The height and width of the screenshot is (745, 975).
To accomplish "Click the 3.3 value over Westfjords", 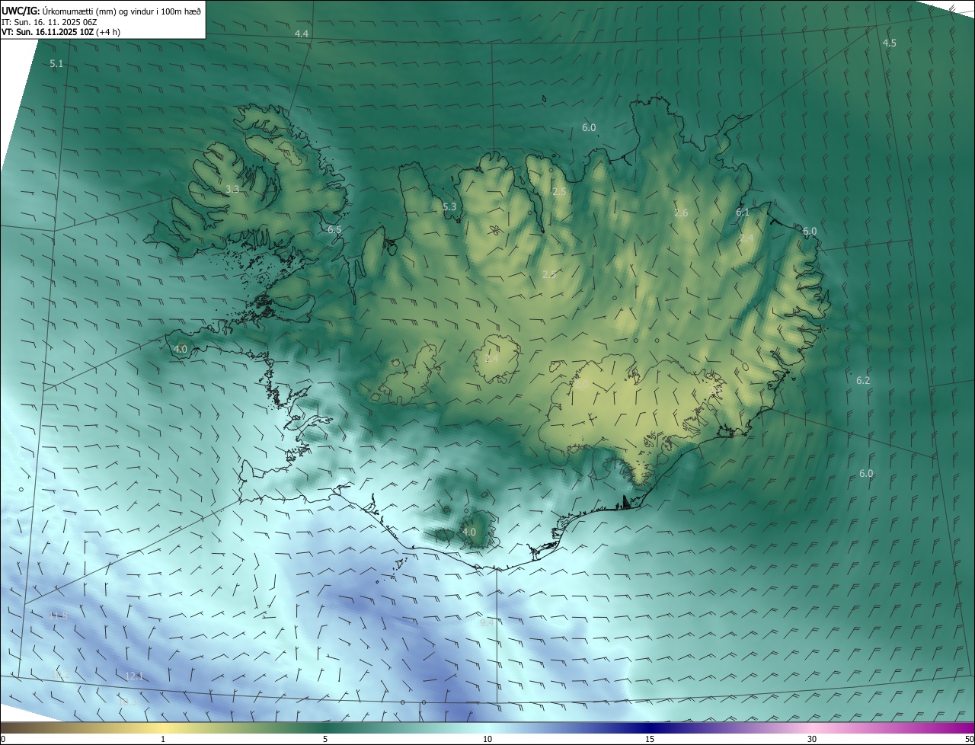I will pyautogui.click(x=233, y=189).
